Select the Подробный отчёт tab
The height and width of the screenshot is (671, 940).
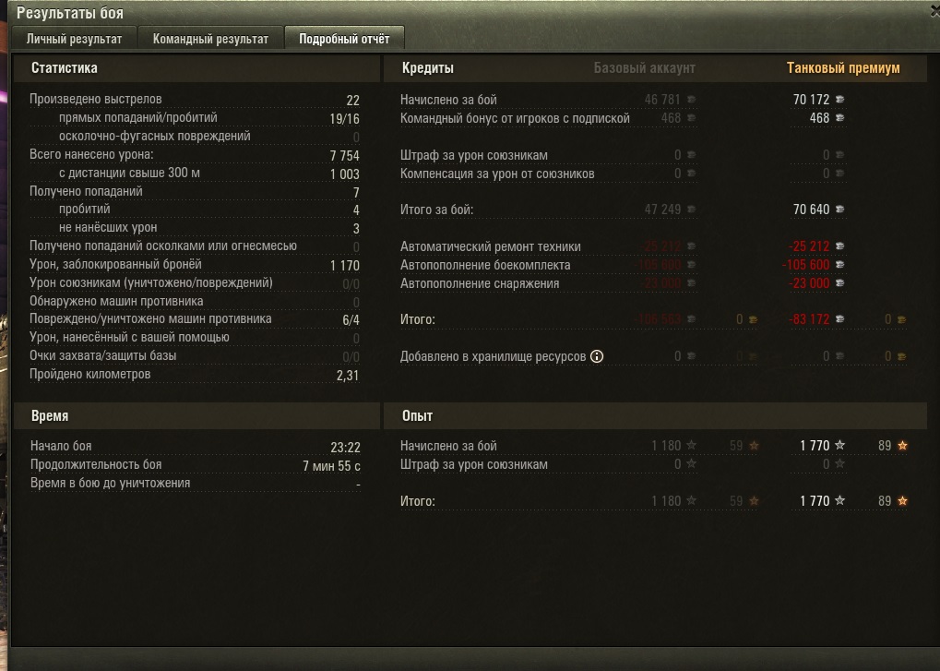click(x=344, y=39)
